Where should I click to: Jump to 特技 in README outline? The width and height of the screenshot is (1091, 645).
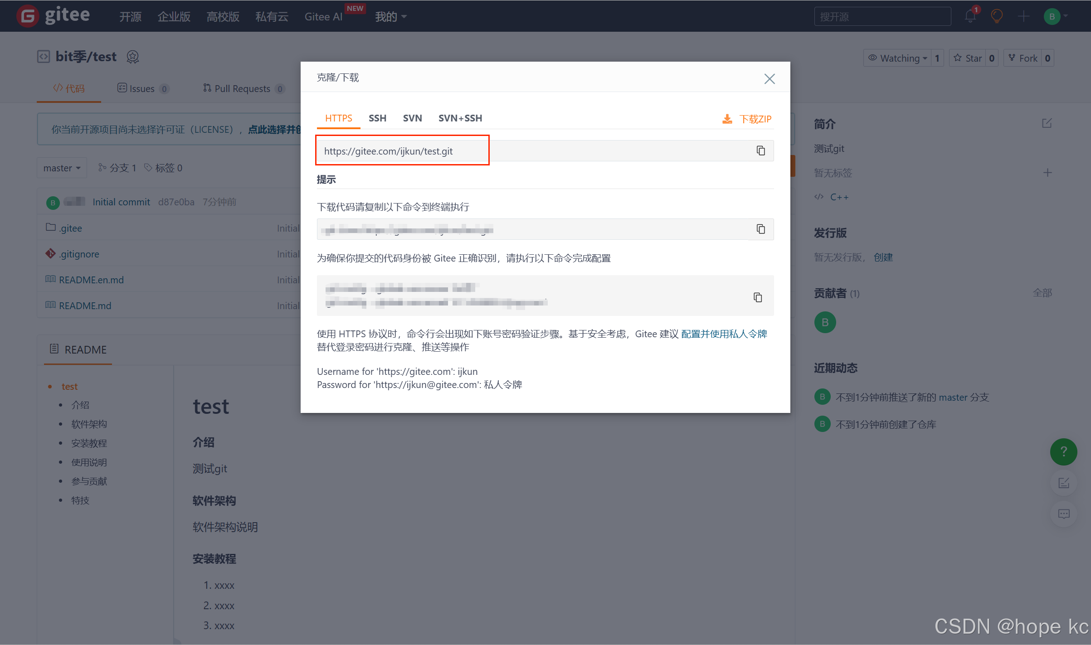click(80, 500)
